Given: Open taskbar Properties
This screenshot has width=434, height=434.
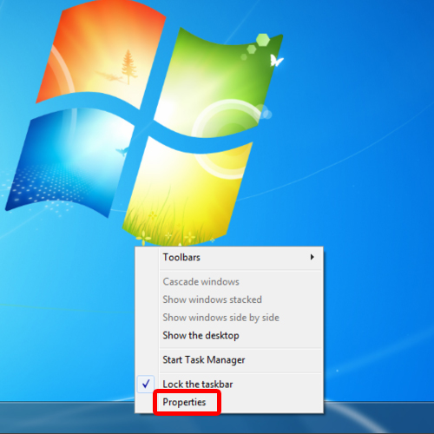Looking at the screenshot, I should point(229,402).
